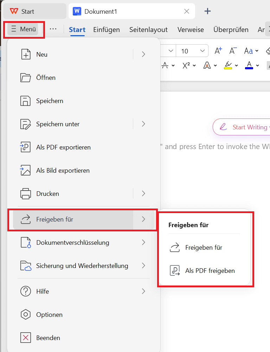Click the Dokumentverschlüsselung lock icon

click(26, 243)
